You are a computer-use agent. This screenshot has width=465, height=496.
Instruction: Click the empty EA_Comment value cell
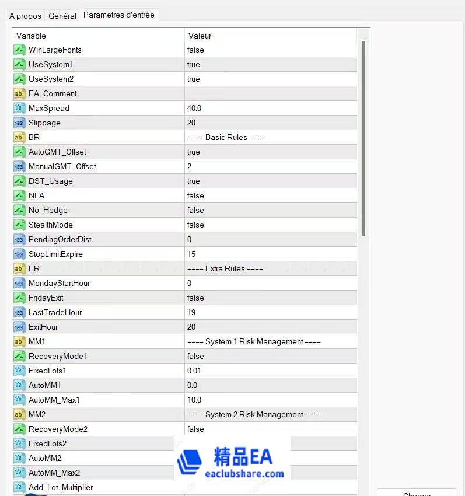click(x=271, y=93)
